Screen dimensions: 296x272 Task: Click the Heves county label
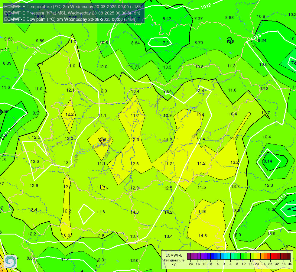tap(158, 101)
